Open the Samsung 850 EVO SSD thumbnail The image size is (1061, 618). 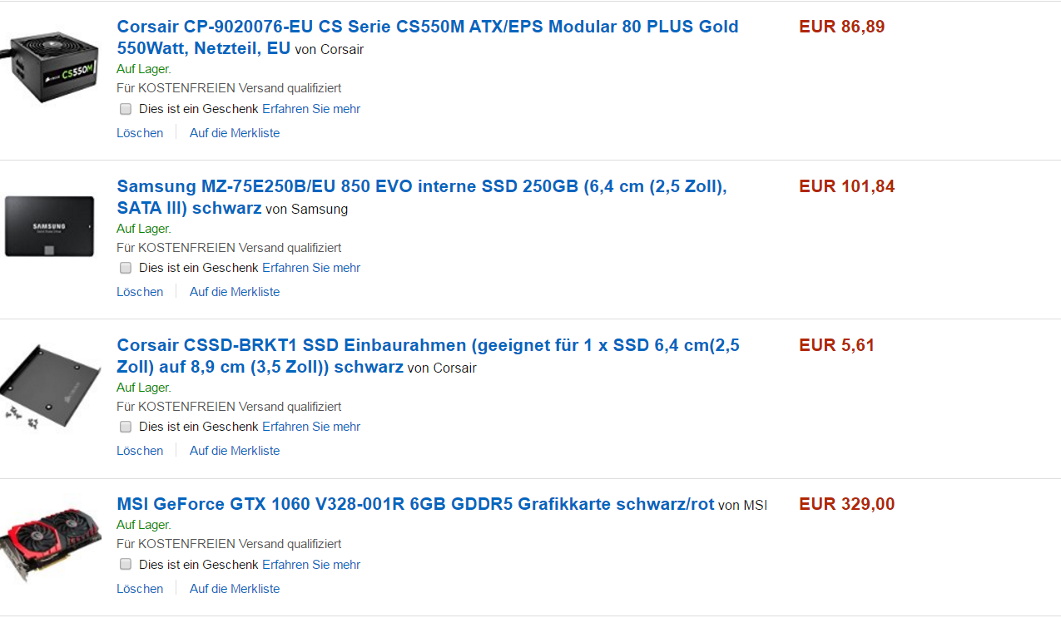point(50,227)
